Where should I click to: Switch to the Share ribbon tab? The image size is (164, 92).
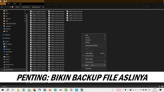(x=15, y=4)
